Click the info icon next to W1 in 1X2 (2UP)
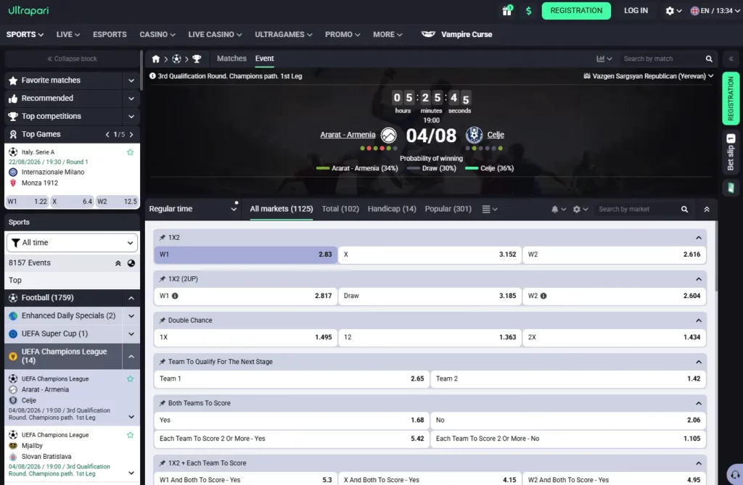 175,296
